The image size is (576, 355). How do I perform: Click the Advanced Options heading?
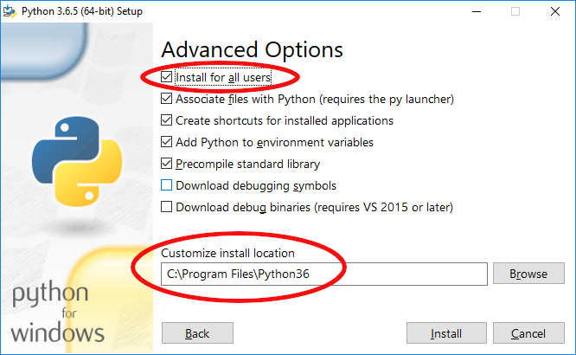252,50
